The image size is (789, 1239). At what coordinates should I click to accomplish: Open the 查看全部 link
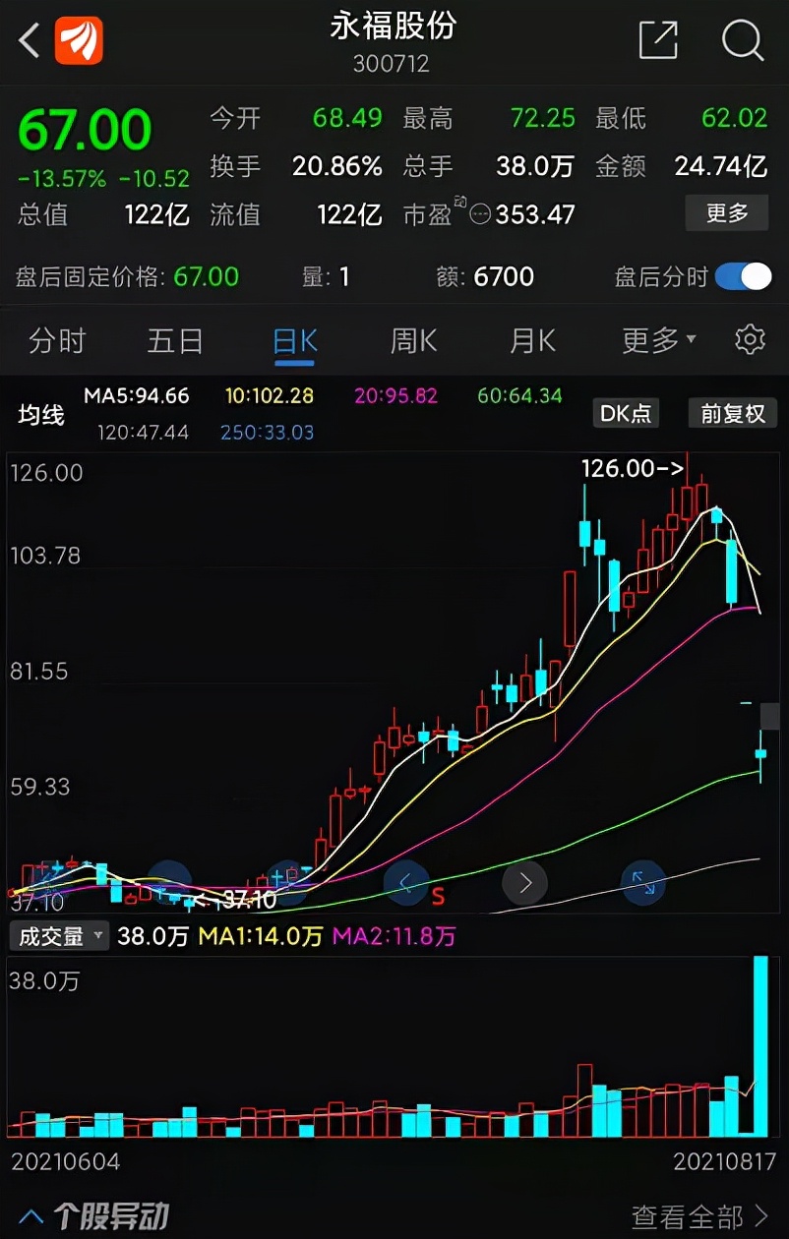point(700,1216)
